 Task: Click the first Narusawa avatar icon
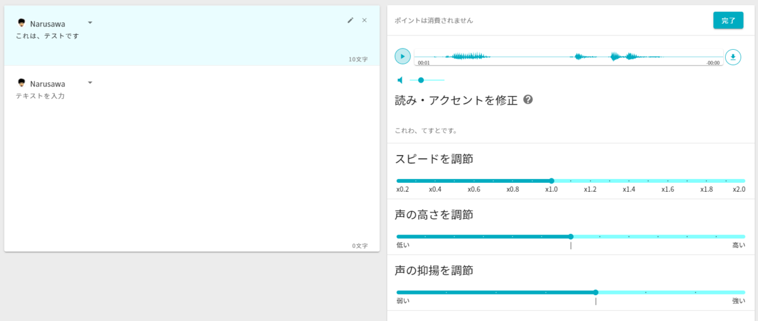click(x=21, y=23)
